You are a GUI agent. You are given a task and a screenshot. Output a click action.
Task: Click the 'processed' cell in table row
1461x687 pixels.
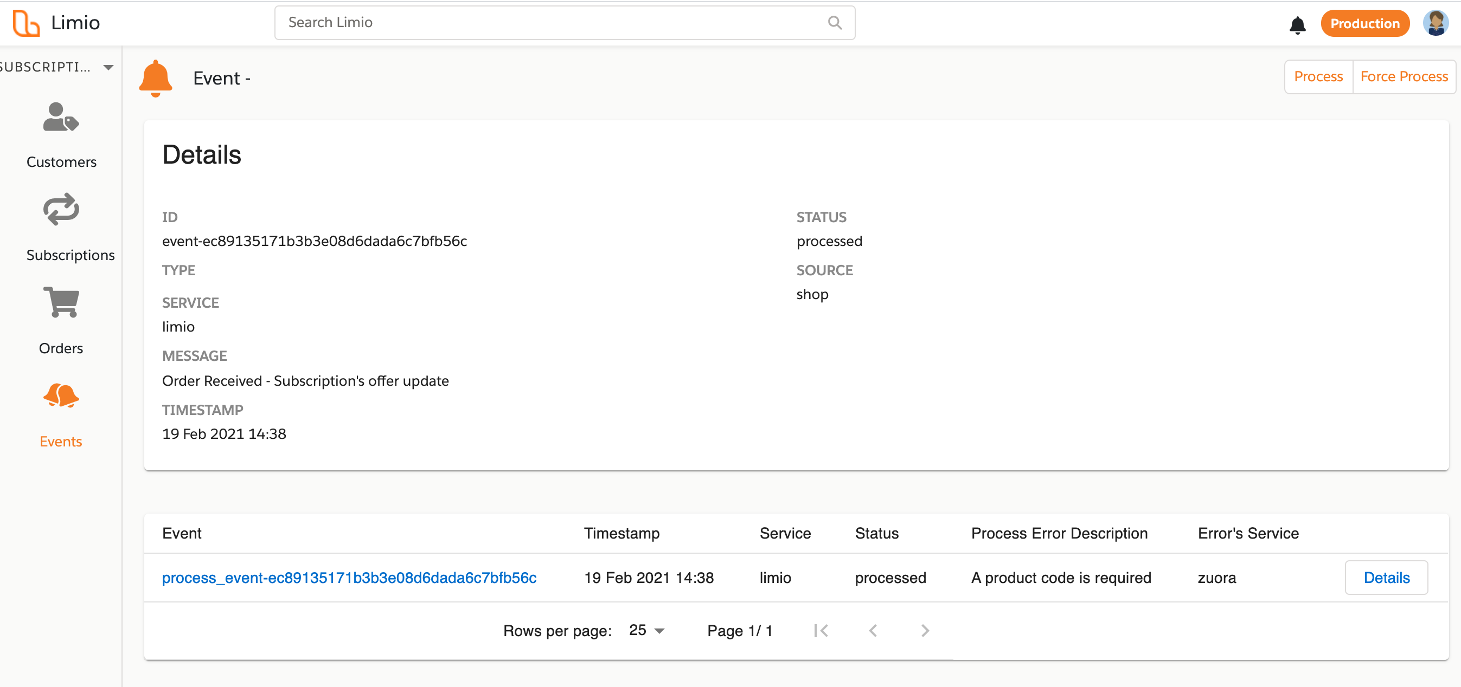(890, 578)
